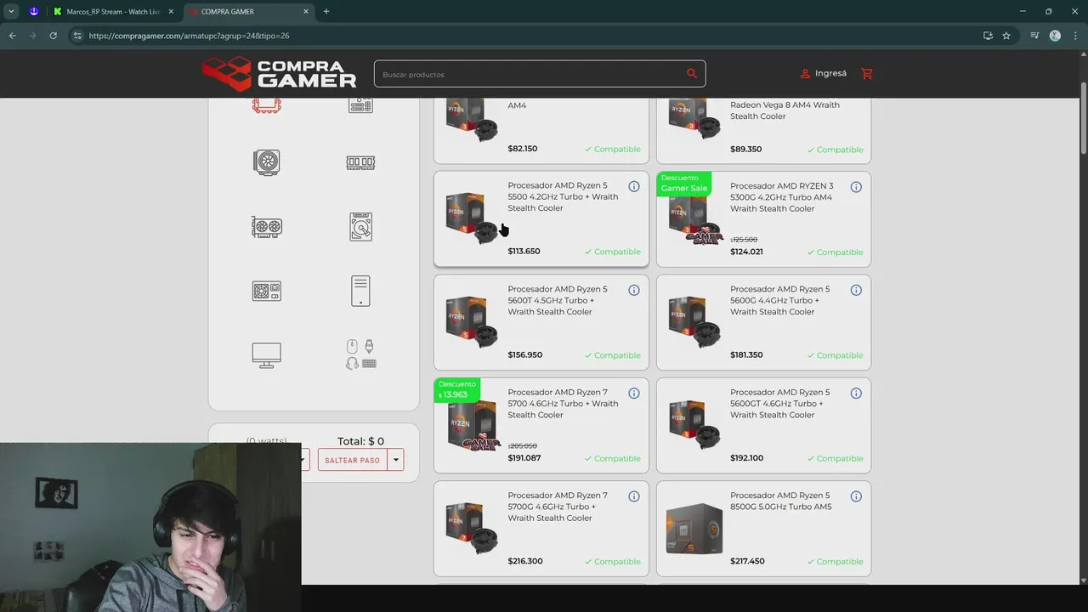The image size is (1088, 612).
Task: Select the hard drive storage component icon
Action: coord(360,227)
